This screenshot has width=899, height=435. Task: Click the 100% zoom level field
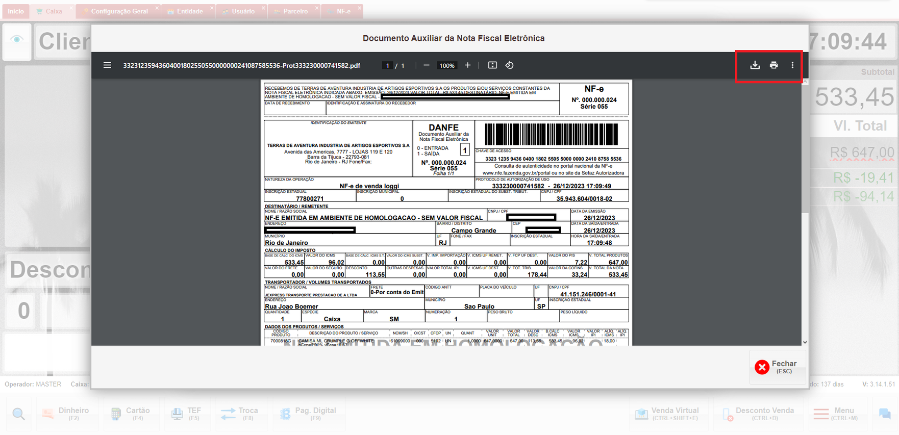click(447, 66)
